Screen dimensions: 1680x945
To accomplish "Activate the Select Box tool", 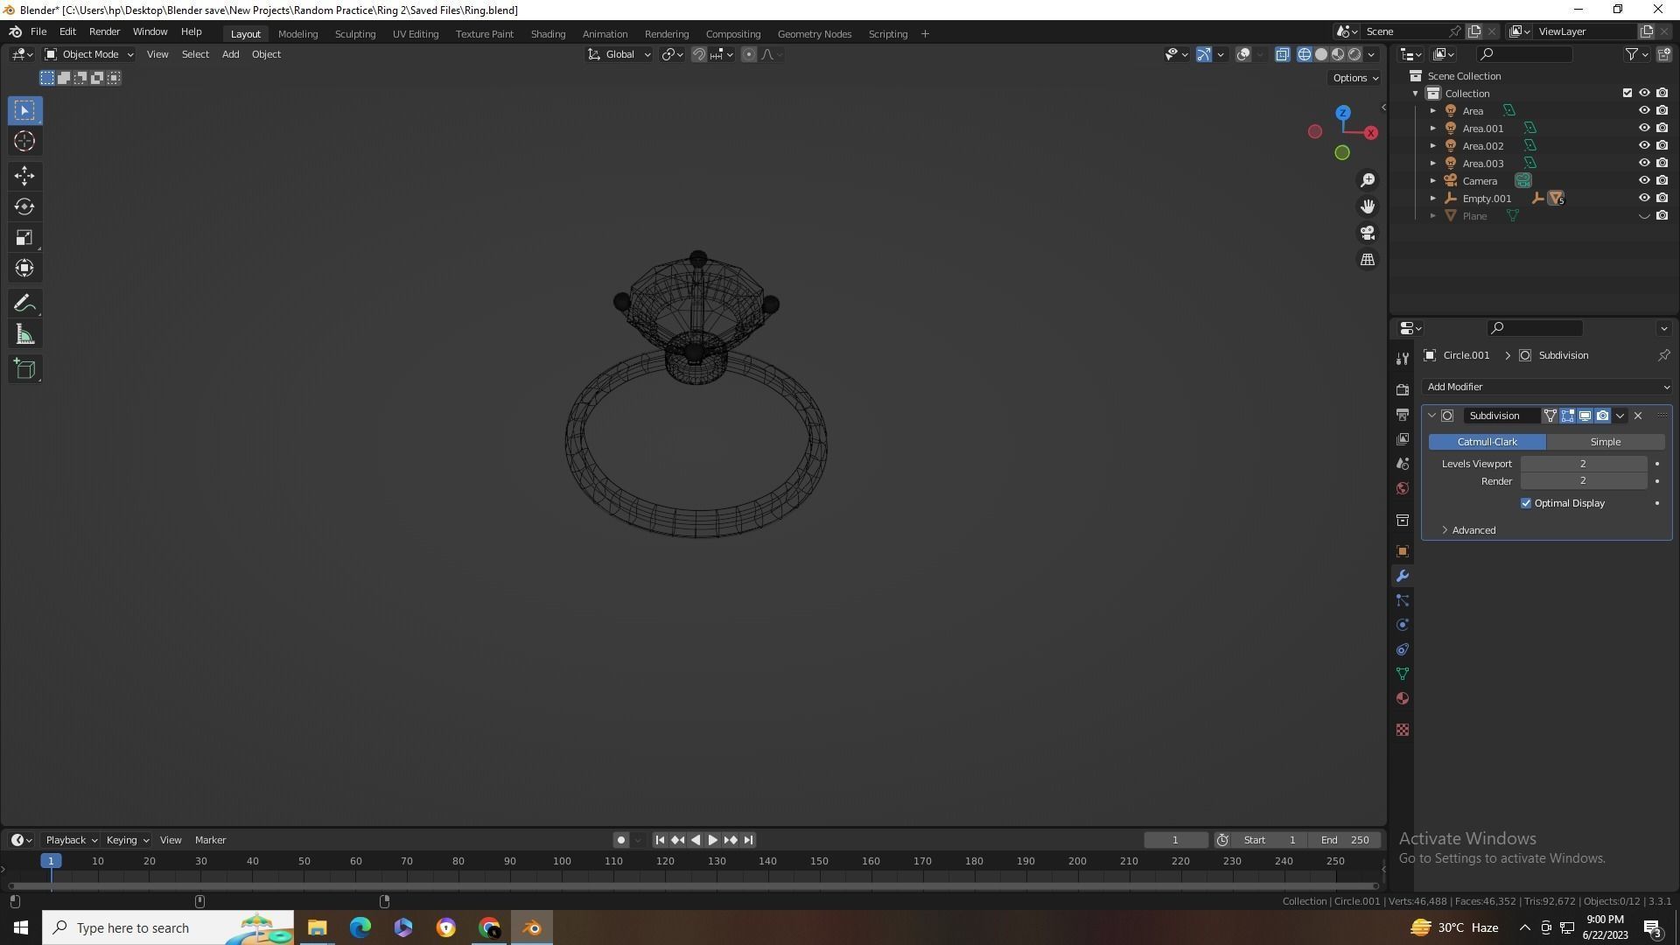I will (x=24, y=110).
